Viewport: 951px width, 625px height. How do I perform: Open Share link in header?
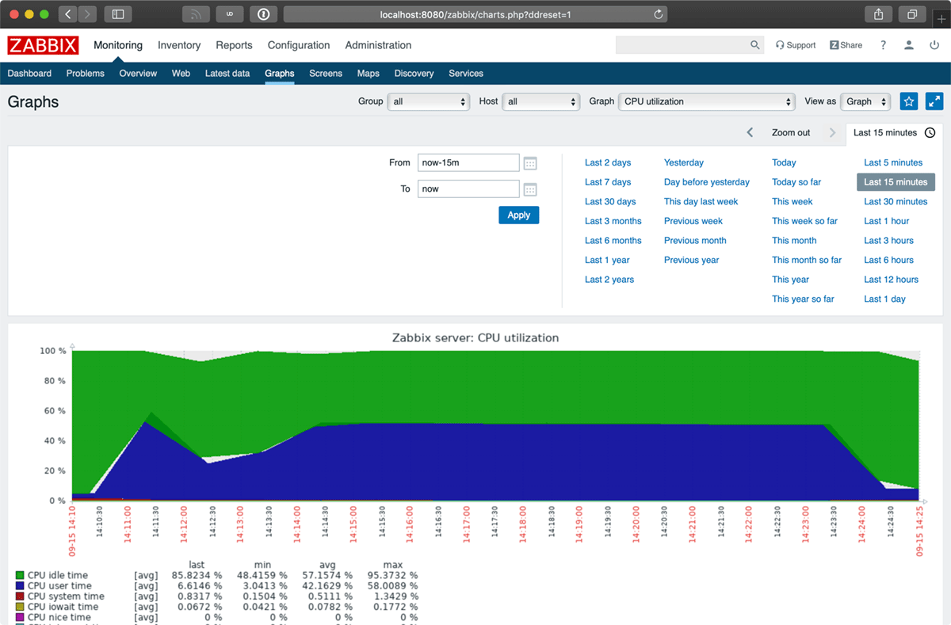(x=846, y=45)
